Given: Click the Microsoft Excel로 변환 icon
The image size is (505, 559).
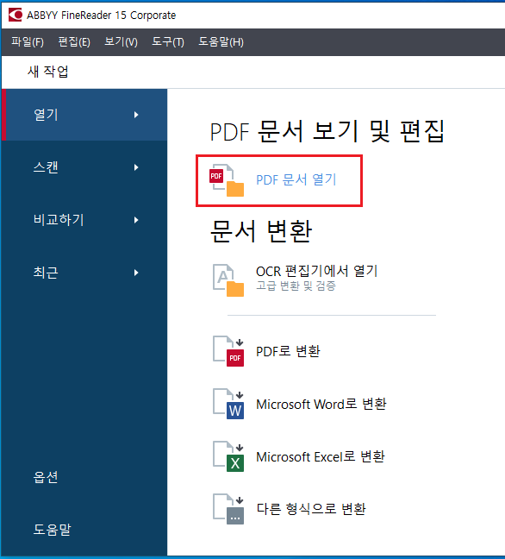Looking at the screenshot, I should [228, 456].
